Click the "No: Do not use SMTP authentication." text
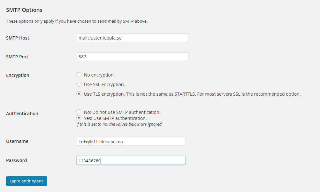320x192 pixels. [x=122, y=112]
